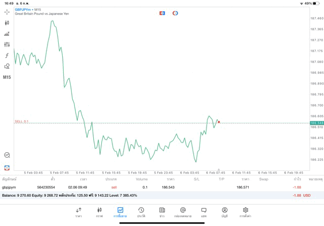Tap the GBPJPYm symbol title dropdown

pos(28,9)
